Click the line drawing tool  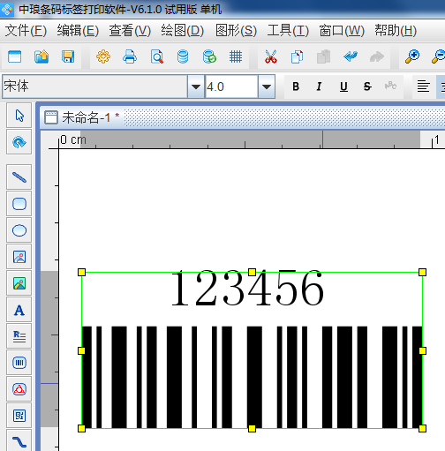(x=19, y=177)
